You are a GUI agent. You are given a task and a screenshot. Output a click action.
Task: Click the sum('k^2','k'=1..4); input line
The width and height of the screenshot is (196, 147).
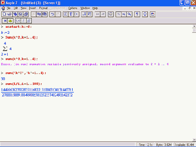point(26,73)
